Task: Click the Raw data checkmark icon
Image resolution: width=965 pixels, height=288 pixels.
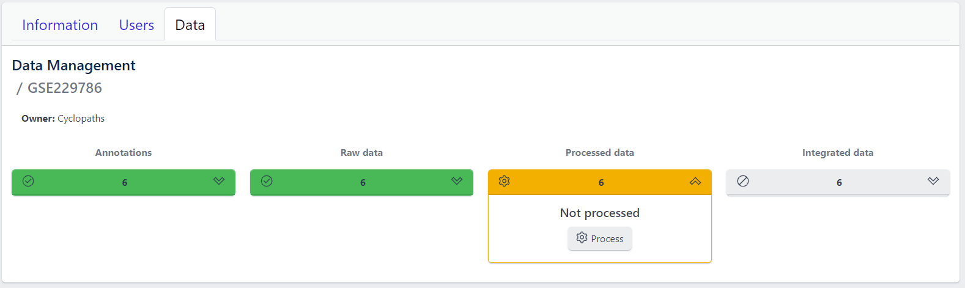Action: [x=267, y=181]
